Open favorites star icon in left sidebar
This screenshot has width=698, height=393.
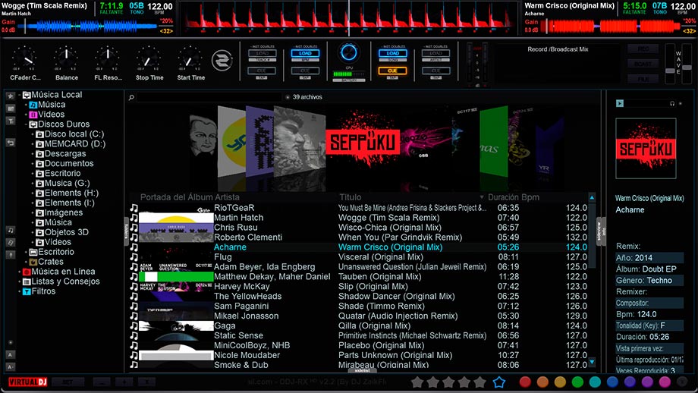[10, 96]
